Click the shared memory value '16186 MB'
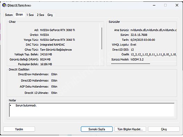Image resolution: width=183 pixels, height=137 pixels. coord(46,64)
